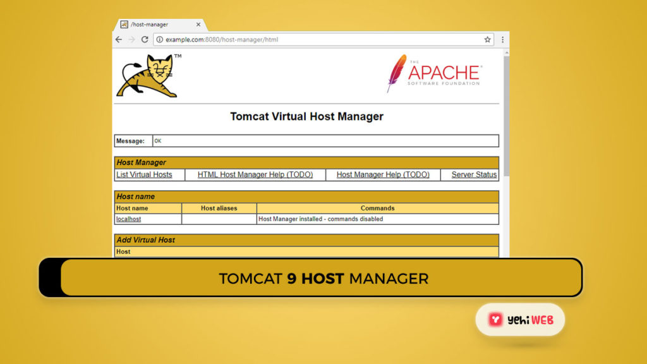Open the Chrome three-dot menu

tap(502, 39)
